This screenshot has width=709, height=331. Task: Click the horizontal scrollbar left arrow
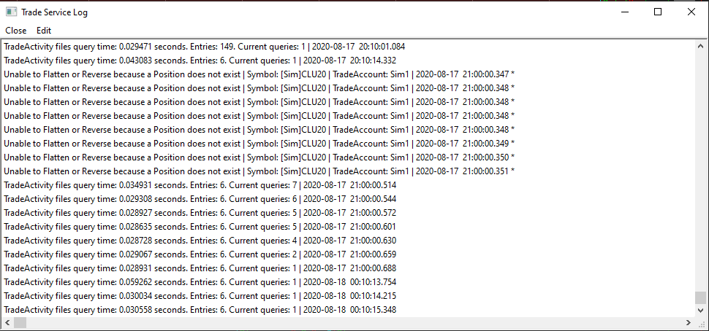coord(6,322)
